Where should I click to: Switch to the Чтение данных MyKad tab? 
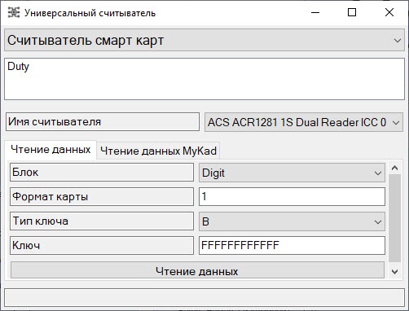tap(158, 151)
